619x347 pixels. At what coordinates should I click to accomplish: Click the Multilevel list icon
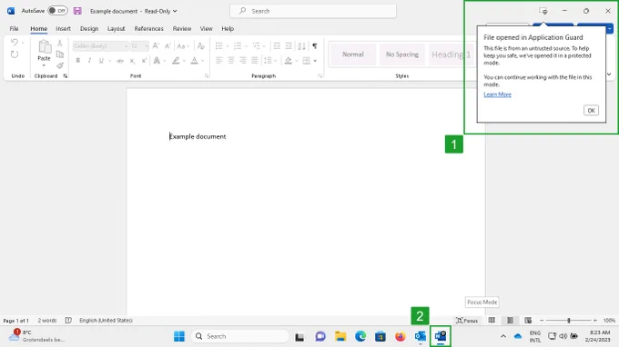[x=257, y=46]
